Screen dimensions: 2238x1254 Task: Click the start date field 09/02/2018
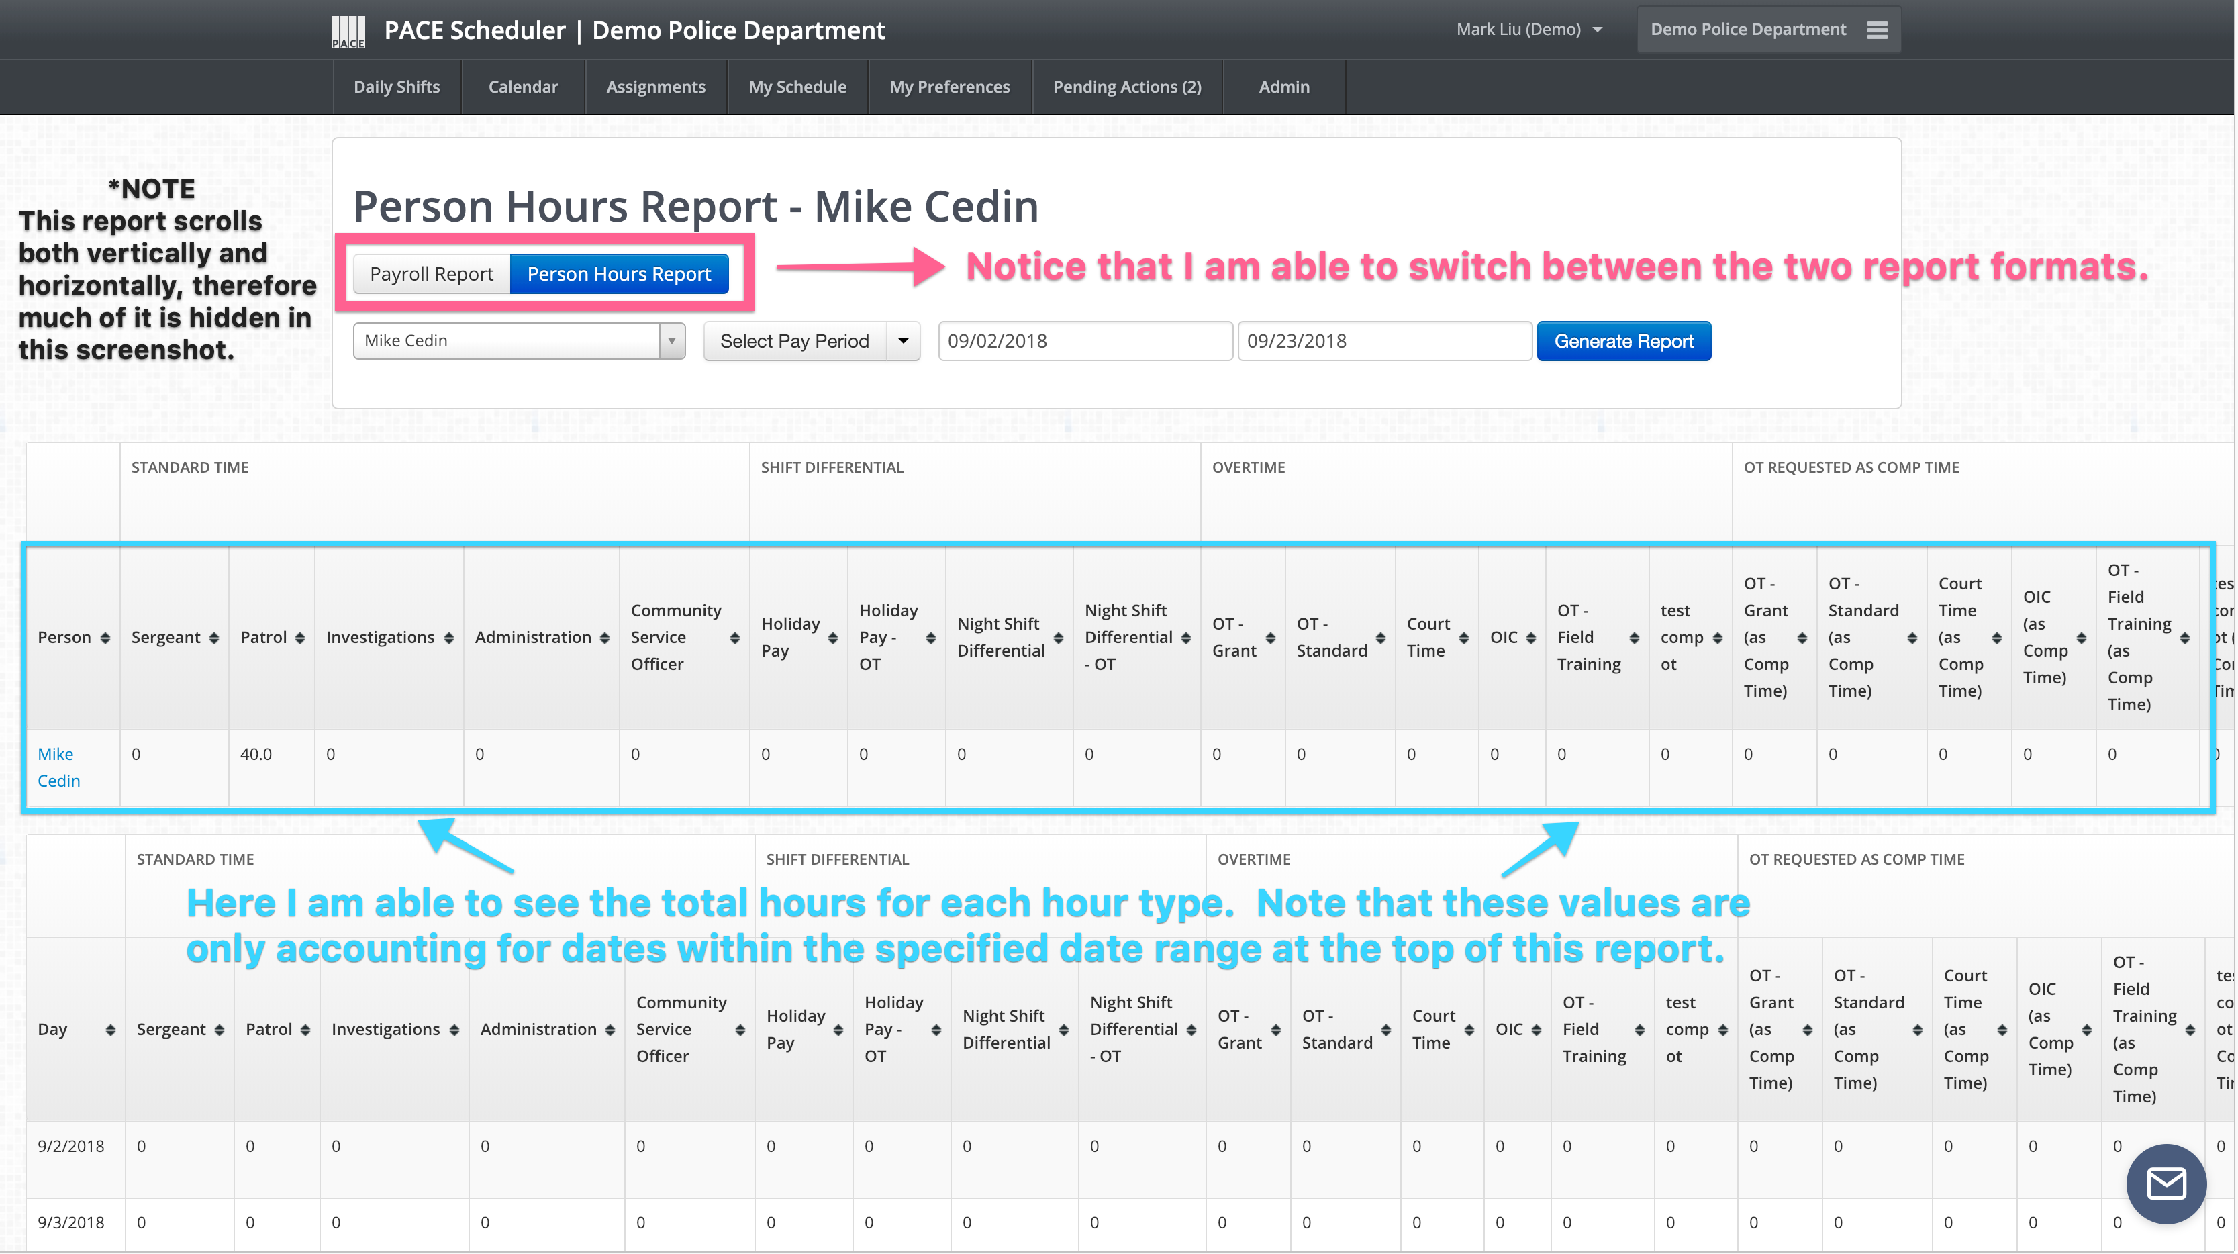[x=1085, y=340]
